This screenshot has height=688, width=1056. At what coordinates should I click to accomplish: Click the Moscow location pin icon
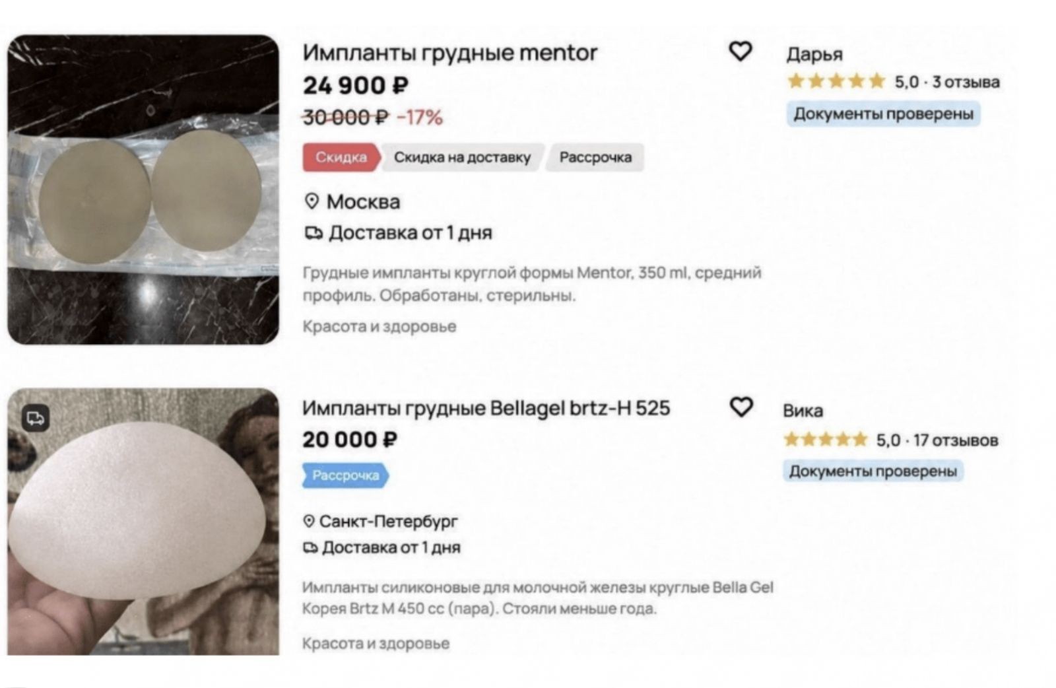pyautogui.click(x=312, y=201)
